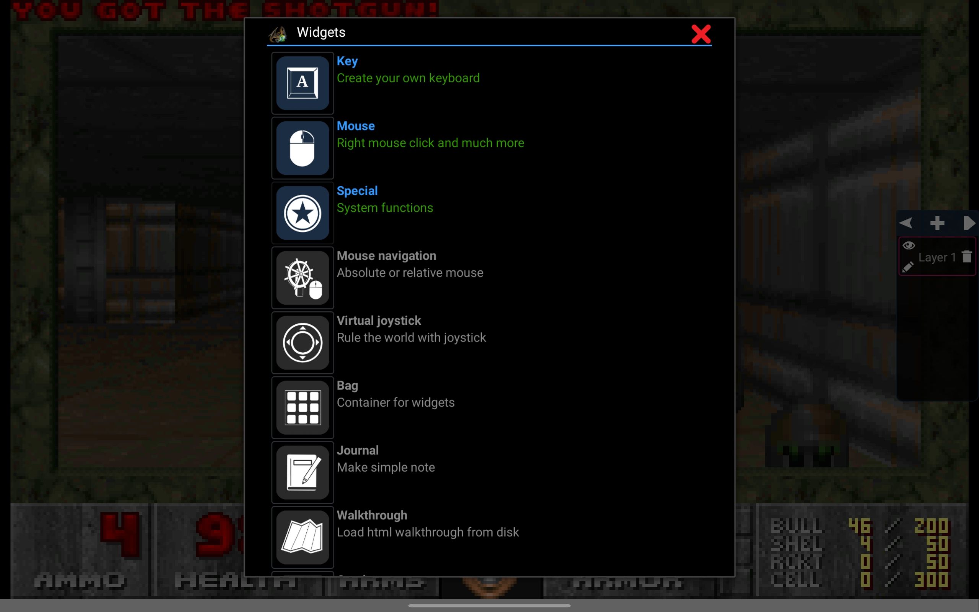Select the Special widget star icon
The width and height of the screenshot is (979, 612).
click(302, 213)
